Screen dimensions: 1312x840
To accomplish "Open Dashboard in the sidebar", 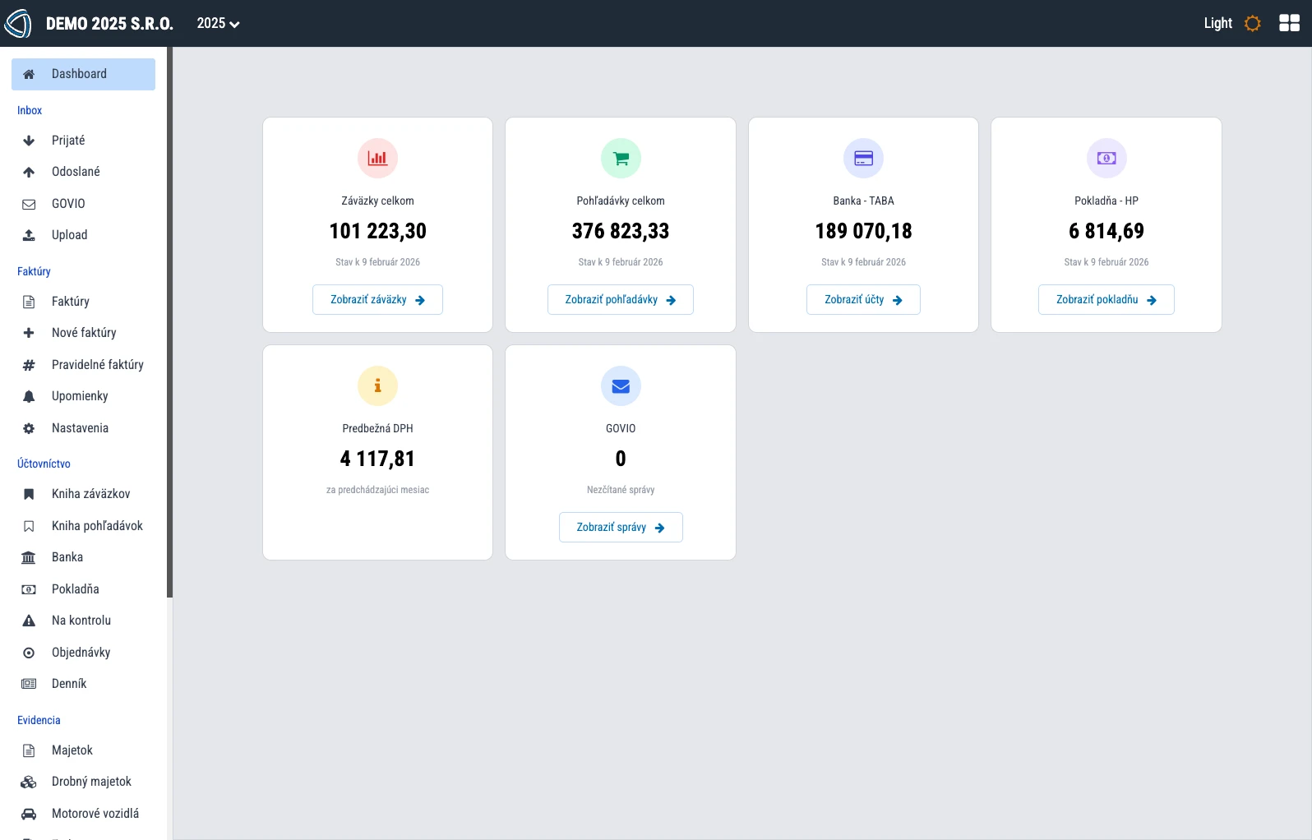I will click(83, 74).
